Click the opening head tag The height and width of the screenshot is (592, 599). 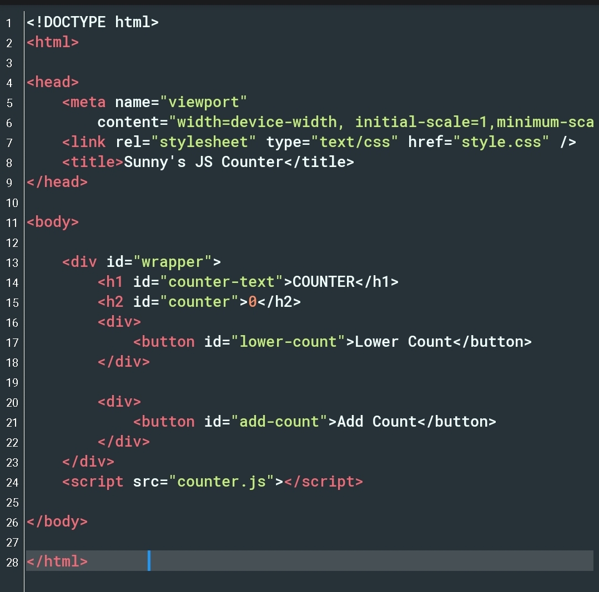53,82
